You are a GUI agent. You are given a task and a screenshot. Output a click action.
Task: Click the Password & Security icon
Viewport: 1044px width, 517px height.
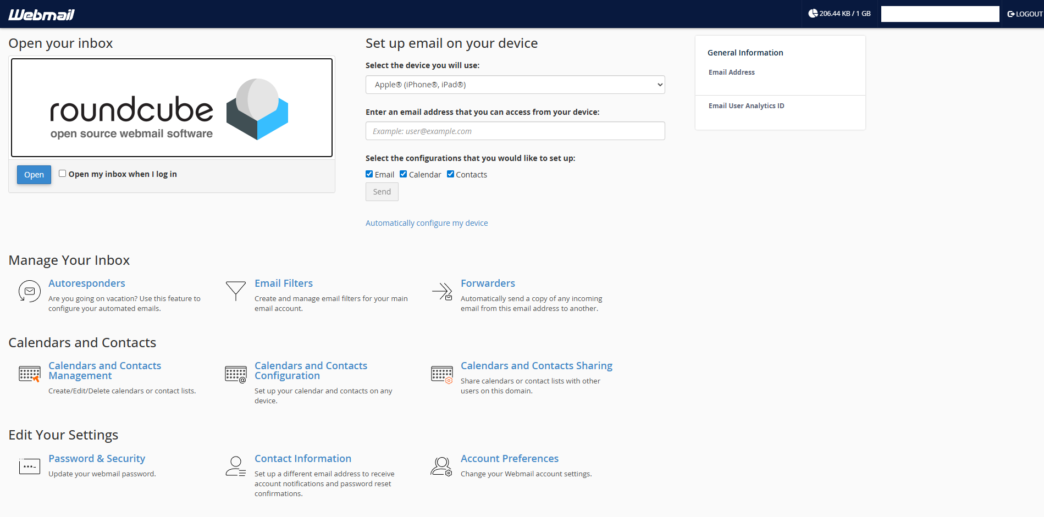(x=30, y=466)
